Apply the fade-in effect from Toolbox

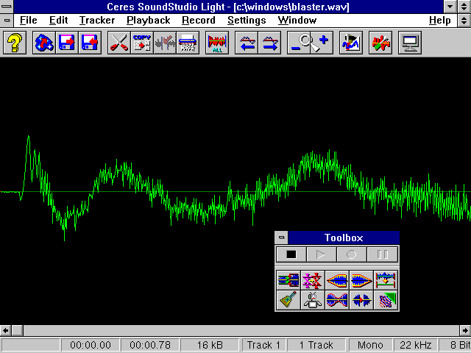click(x=337, y=280)
